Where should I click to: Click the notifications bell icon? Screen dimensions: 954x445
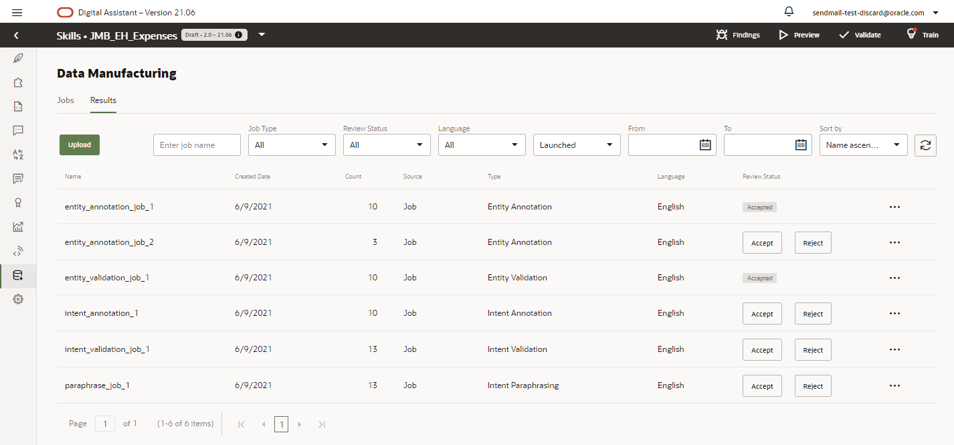click(789, 11)
